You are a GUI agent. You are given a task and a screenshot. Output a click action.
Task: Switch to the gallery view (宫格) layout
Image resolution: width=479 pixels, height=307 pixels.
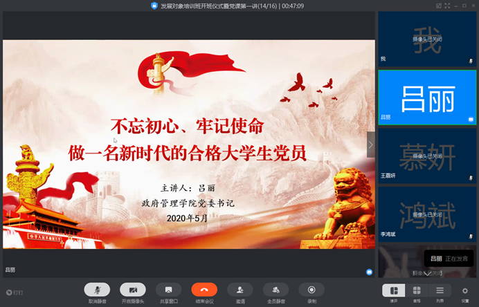(x=417, y=290)
